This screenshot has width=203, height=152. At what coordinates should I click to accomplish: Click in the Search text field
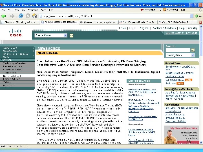(178, 50)
